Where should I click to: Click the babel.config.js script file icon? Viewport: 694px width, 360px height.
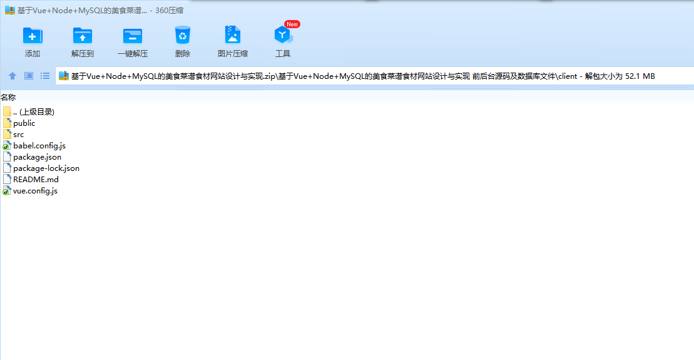click(x=7, y=146)
